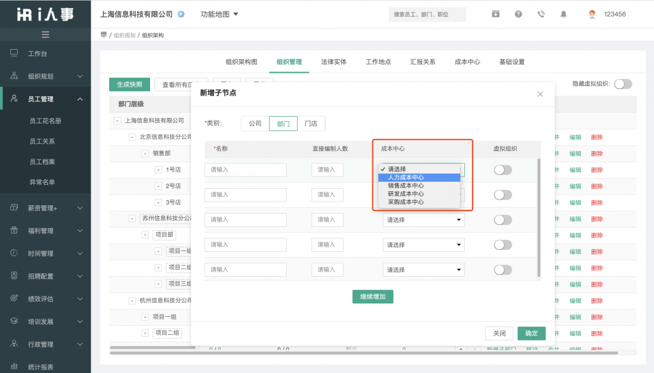Click the hamburger menu collapse icon
The width and height of the screenshot is (654, 373).
point(45,34)
